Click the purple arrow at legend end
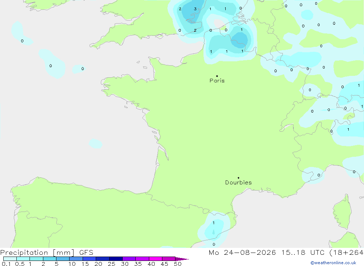The height and width of the screenshot is (266, 364). [x=182, y=259]
